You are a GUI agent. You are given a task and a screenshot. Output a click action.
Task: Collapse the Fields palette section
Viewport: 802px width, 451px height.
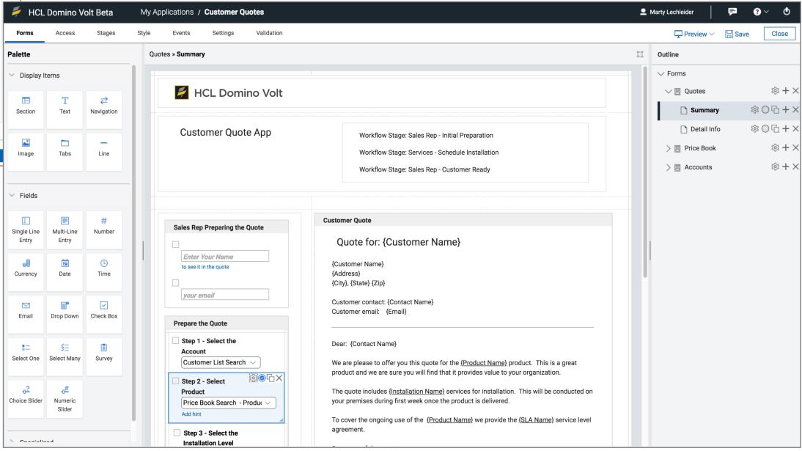coord(12,195)
